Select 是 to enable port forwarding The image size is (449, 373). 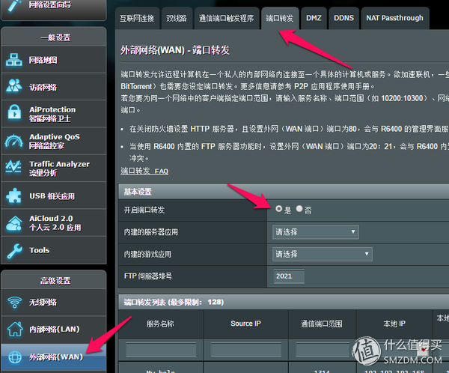[x=278, y=209]
